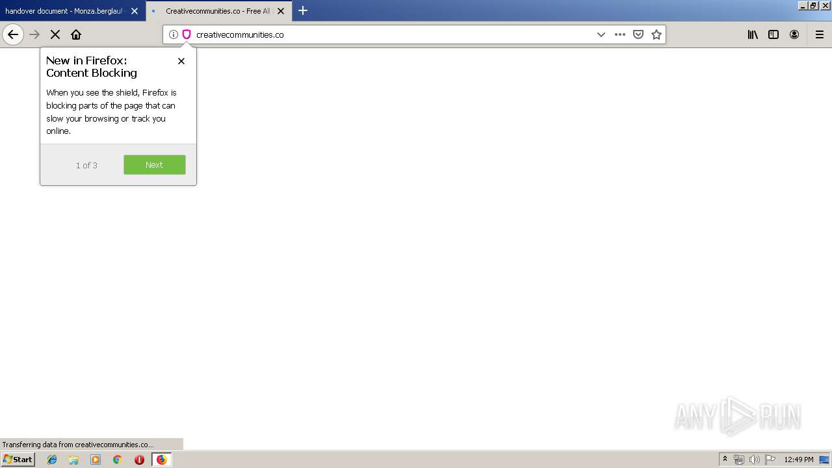Go back to the previous page
832x468 pixels.
point(13,34)
